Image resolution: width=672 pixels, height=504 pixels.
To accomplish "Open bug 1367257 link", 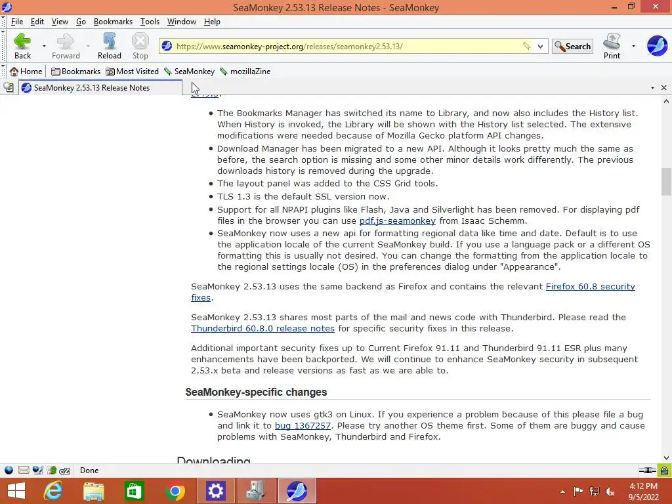I will (x=303, y=425).
